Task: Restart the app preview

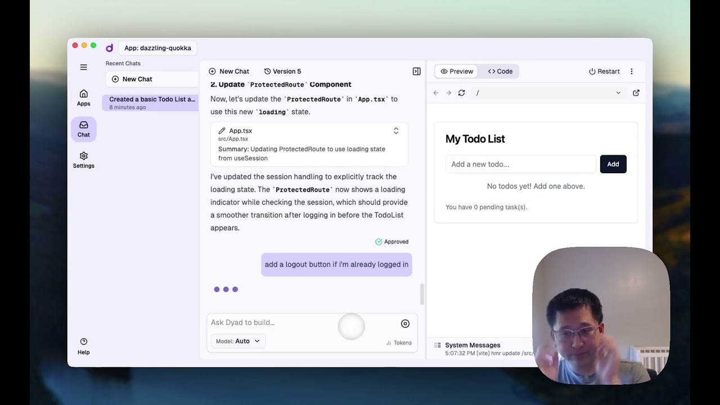Action: click(604, 71)
